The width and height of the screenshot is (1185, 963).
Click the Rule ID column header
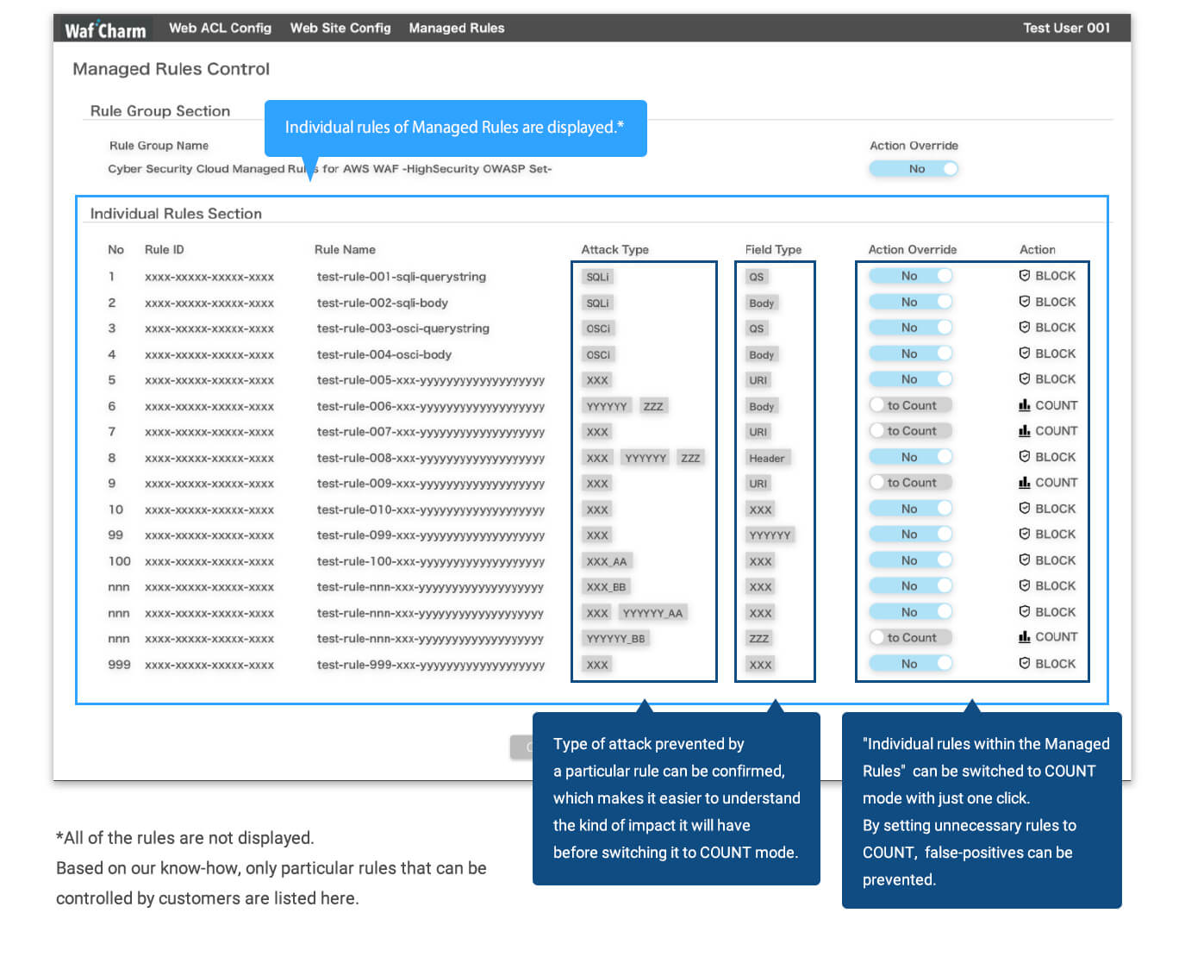165,249
